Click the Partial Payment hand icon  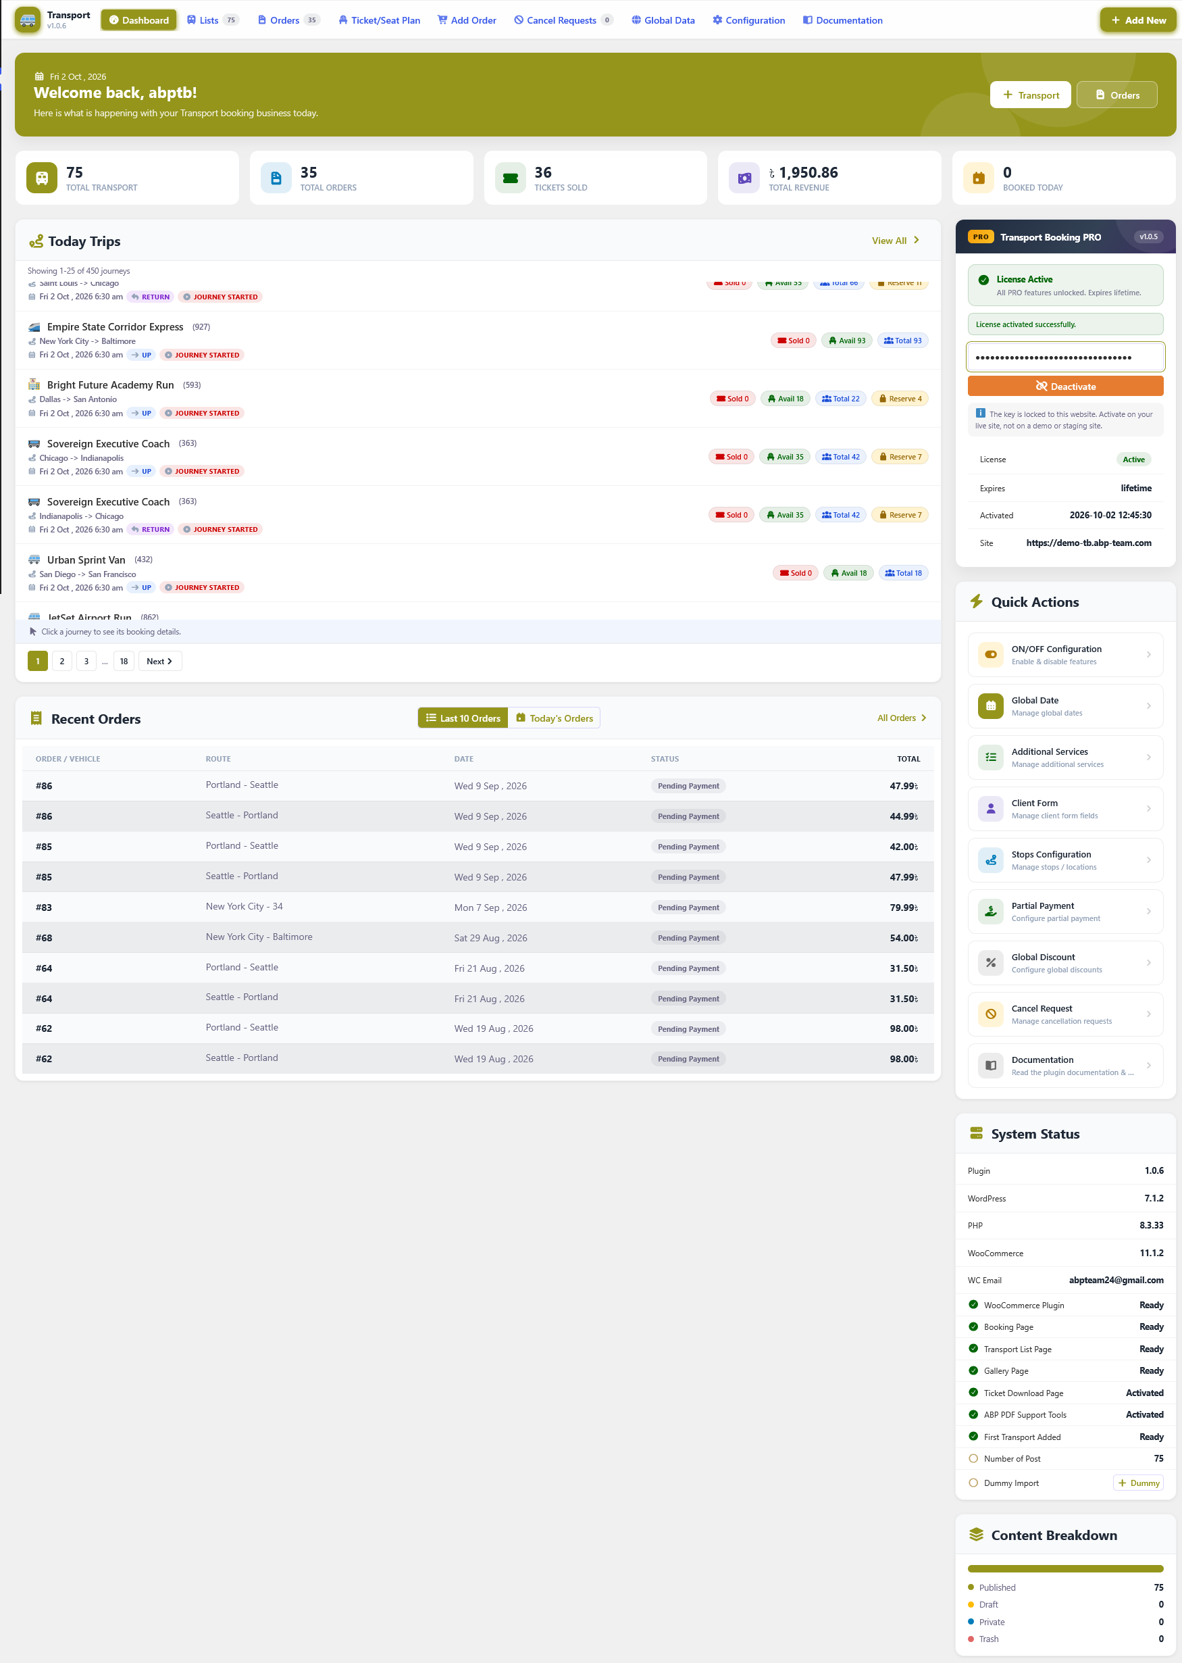pyautogui.click(x=991, y=911)
